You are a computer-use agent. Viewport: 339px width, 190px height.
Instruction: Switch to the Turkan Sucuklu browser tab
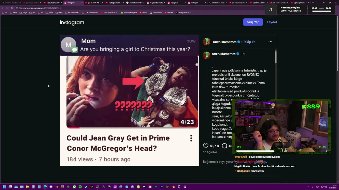point(279,3)
